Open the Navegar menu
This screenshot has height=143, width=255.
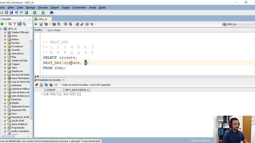[x=31, y=8]
